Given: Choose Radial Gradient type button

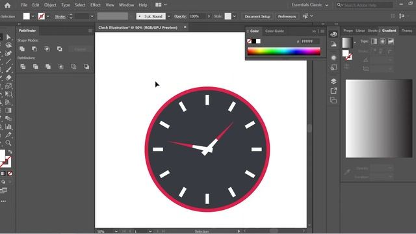Looking at the screenshot, I should pyautogui.click(x=383, y=42).
